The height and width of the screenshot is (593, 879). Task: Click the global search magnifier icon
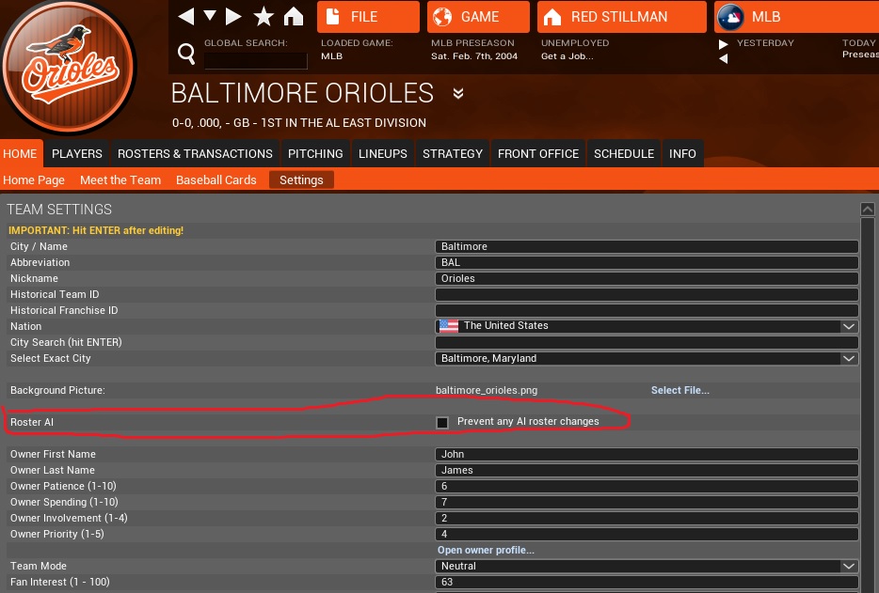[x=185, y=53]
